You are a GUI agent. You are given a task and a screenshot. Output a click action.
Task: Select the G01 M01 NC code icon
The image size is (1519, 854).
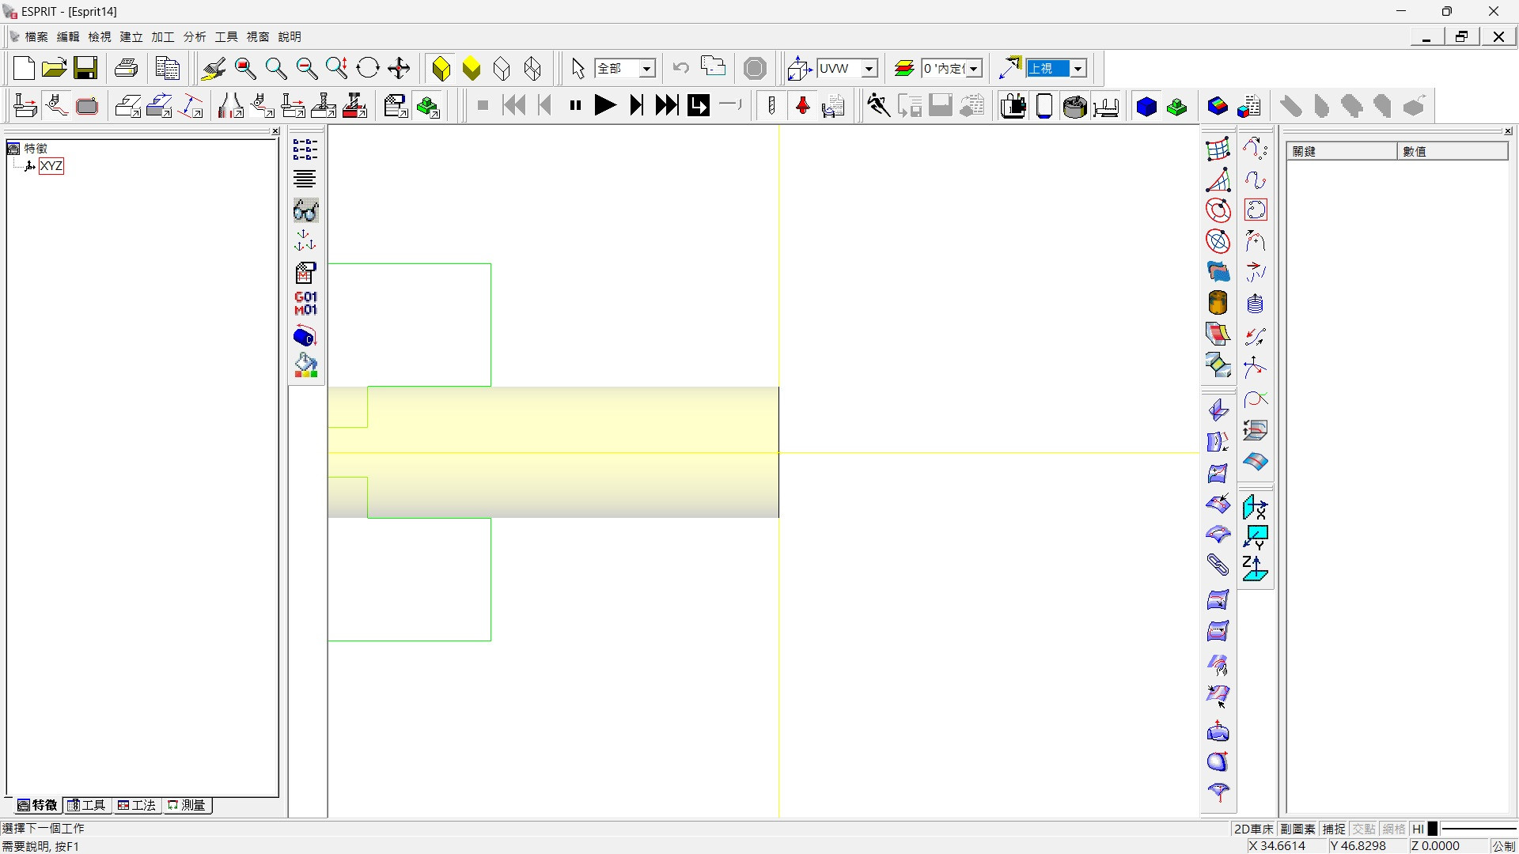tap(305, 304)
